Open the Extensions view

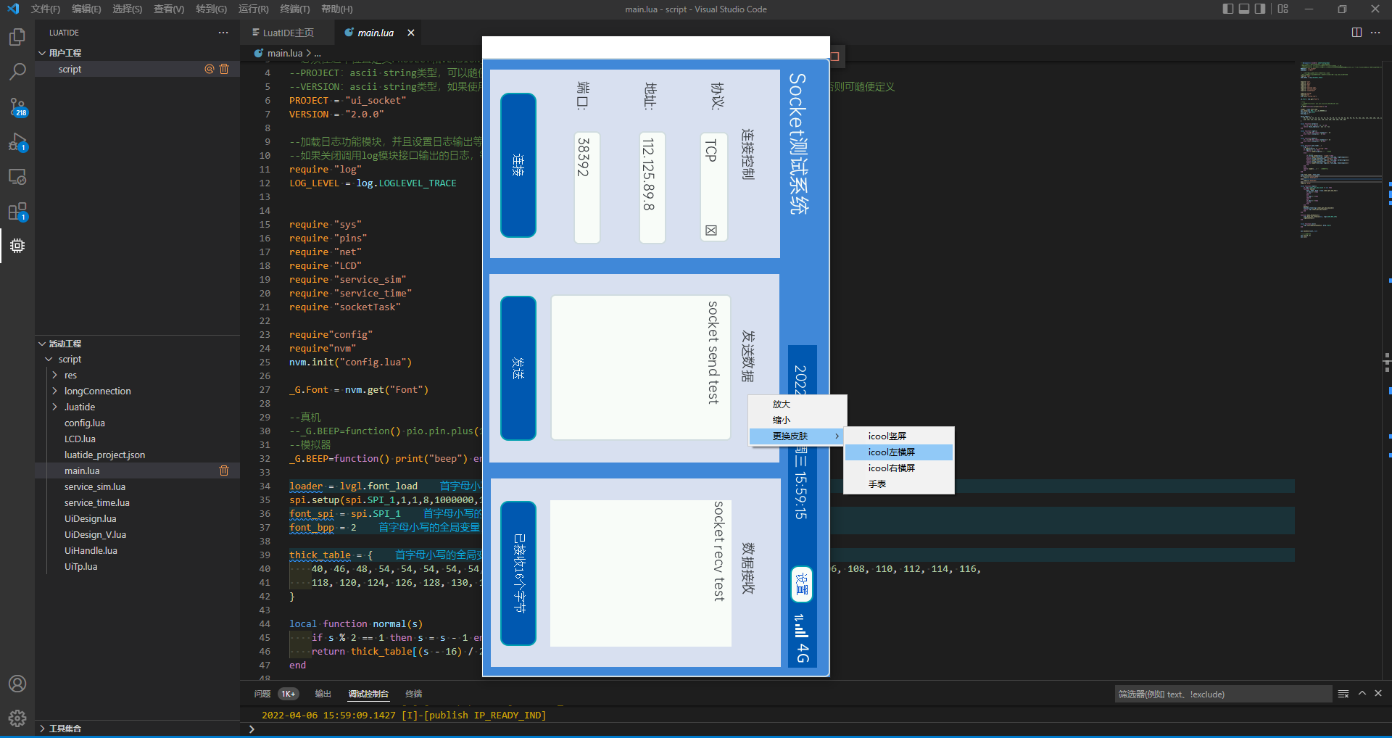[x=17, y=212]
